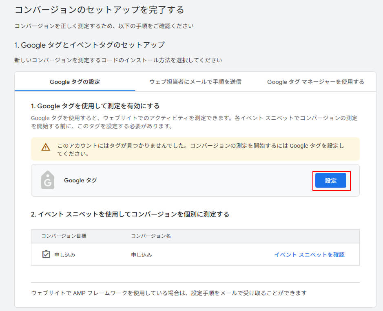Open the Google タグ マネージャーを使用する tab

pyautogui.click(x=315, y=82)
